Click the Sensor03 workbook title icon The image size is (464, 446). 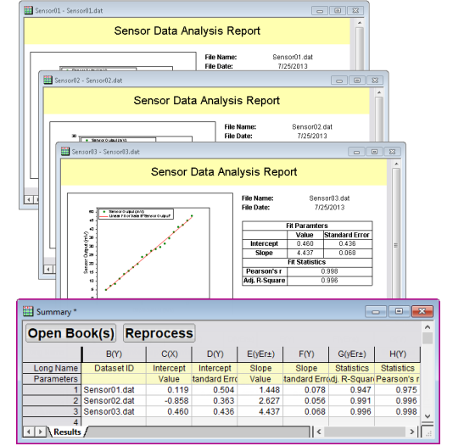pyautogui.click(x=65, y=152)
